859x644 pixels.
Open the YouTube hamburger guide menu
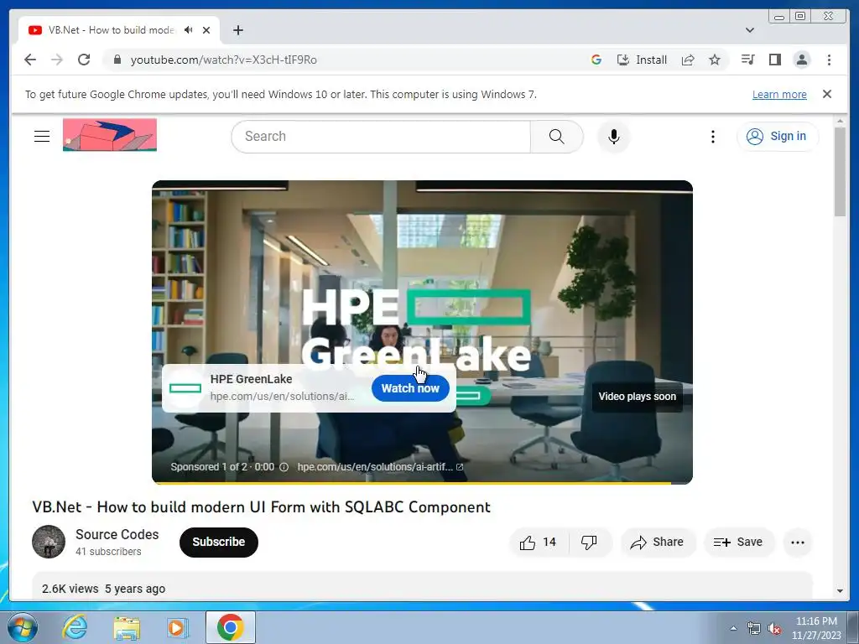point(42,137)
